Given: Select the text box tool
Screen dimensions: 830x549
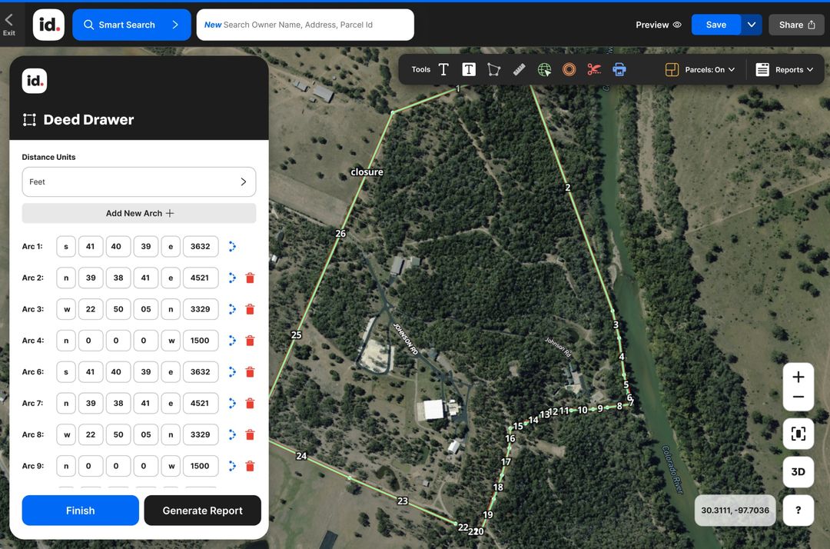Looking at the screenshot, I should coord(469,69).
